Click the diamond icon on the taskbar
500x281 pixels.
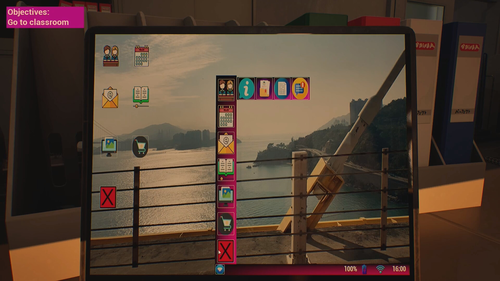(220, 270)
